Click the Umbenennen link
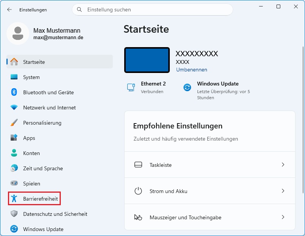Screen dimensions: 305x236 (191, 70)
